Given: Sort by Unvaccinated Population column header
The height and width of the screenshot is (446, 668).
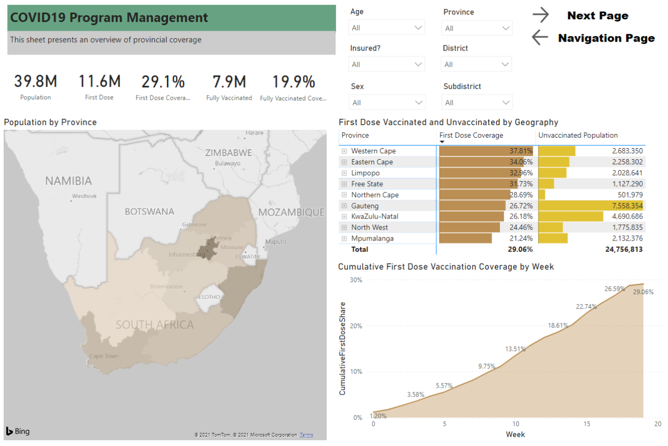Looking at the screenshot, I should click(x=578, y=136).
